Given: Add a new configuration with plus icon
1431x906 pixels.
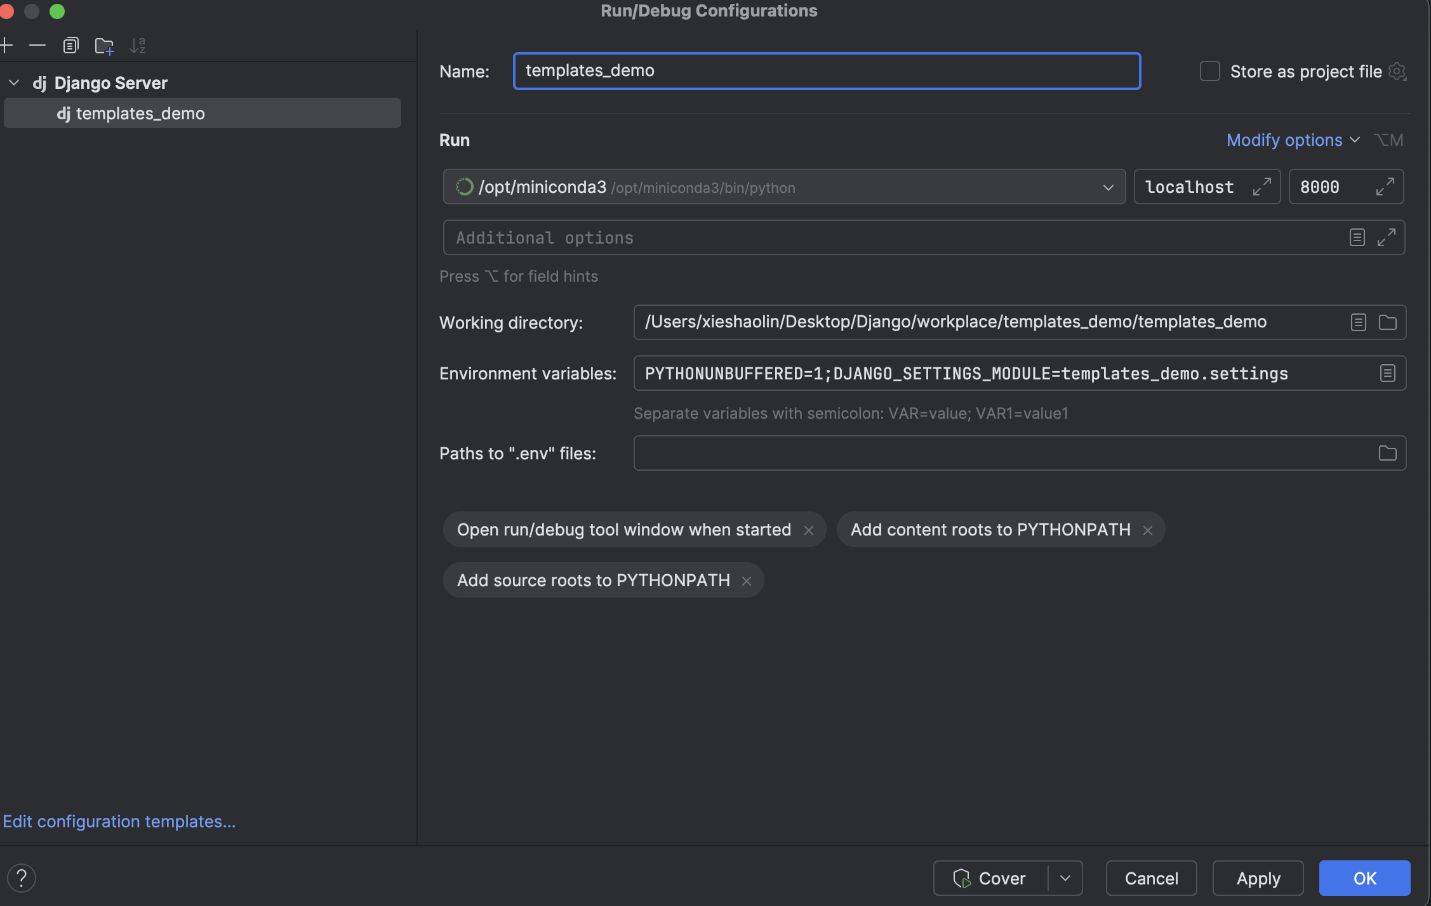Looking at the screenshot, I should coord(6,46).
